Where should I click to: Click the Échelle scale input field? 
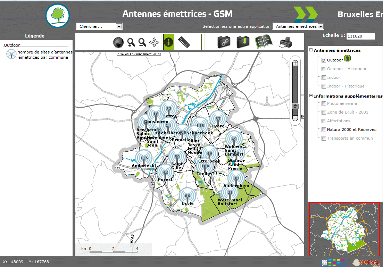click(360, 36)
